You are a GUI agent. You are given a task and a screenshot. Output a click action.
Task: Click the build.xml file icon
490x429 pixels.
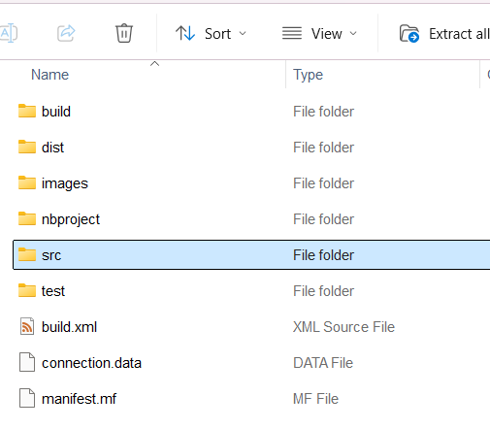point(27,326)
